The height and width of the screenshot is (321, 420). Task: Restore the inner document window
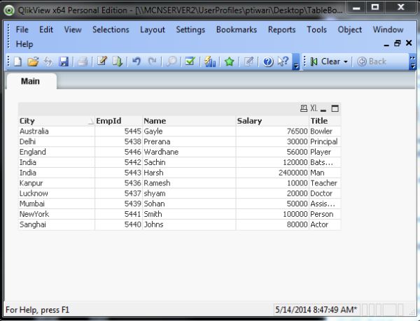point(398,43)
